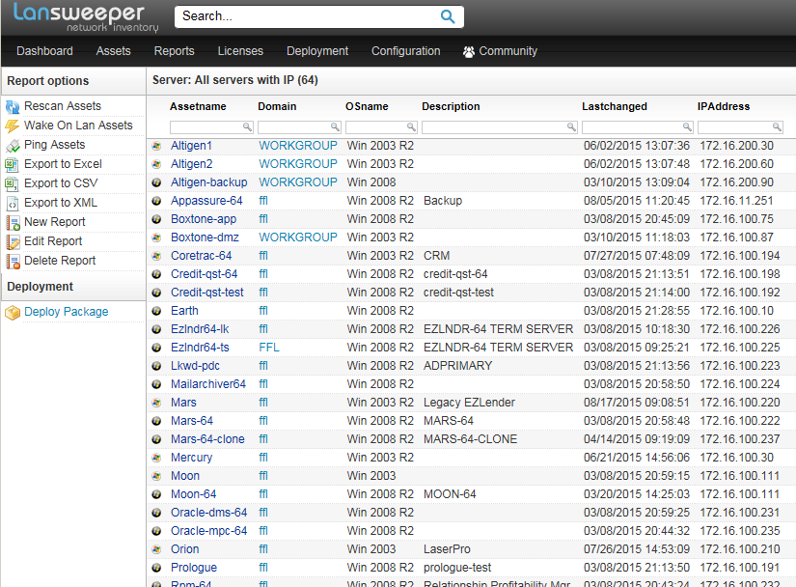Viewport: 796px width, 587px height.
Task: Open the Coretrac-64 asset link
Action: click(x=201, y=256)
